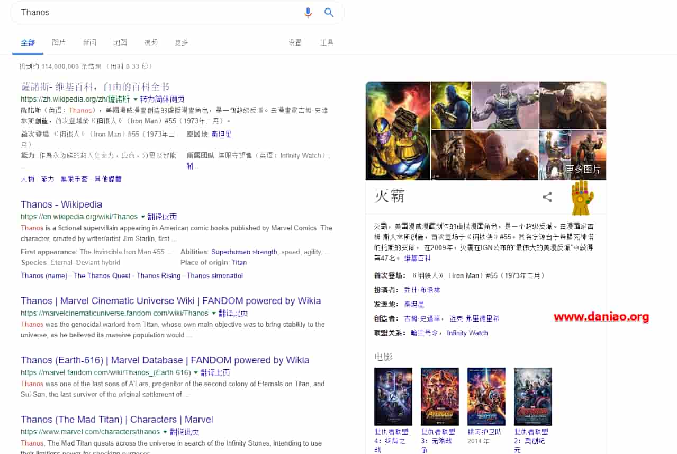Open the 地图 maps tab
The height and width of the screenshot is (454, 677).
tap(120, 42)
